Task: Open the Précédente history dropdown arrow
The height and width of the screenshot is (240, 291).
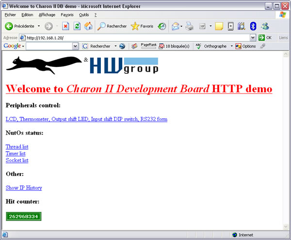Action: pyautogui.click(x=38, y=26)
